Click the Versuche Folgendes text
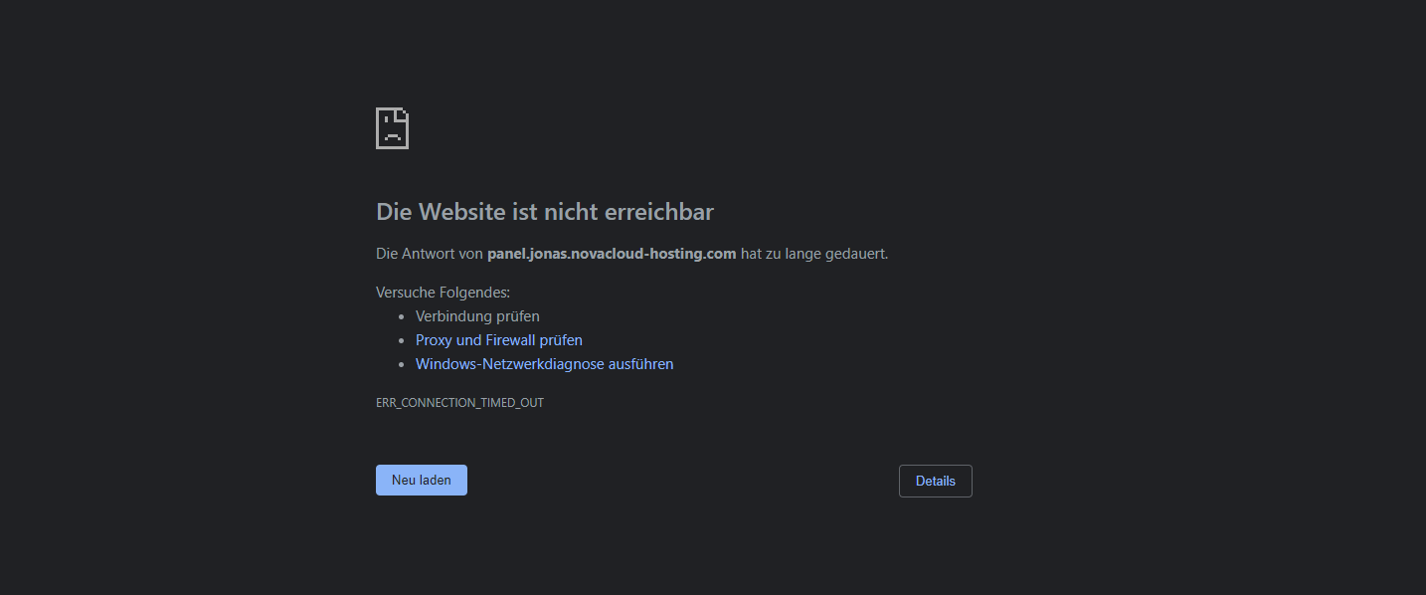This screenshot has height=595, width=1426. pyautogui.click(x=443, y=293)
